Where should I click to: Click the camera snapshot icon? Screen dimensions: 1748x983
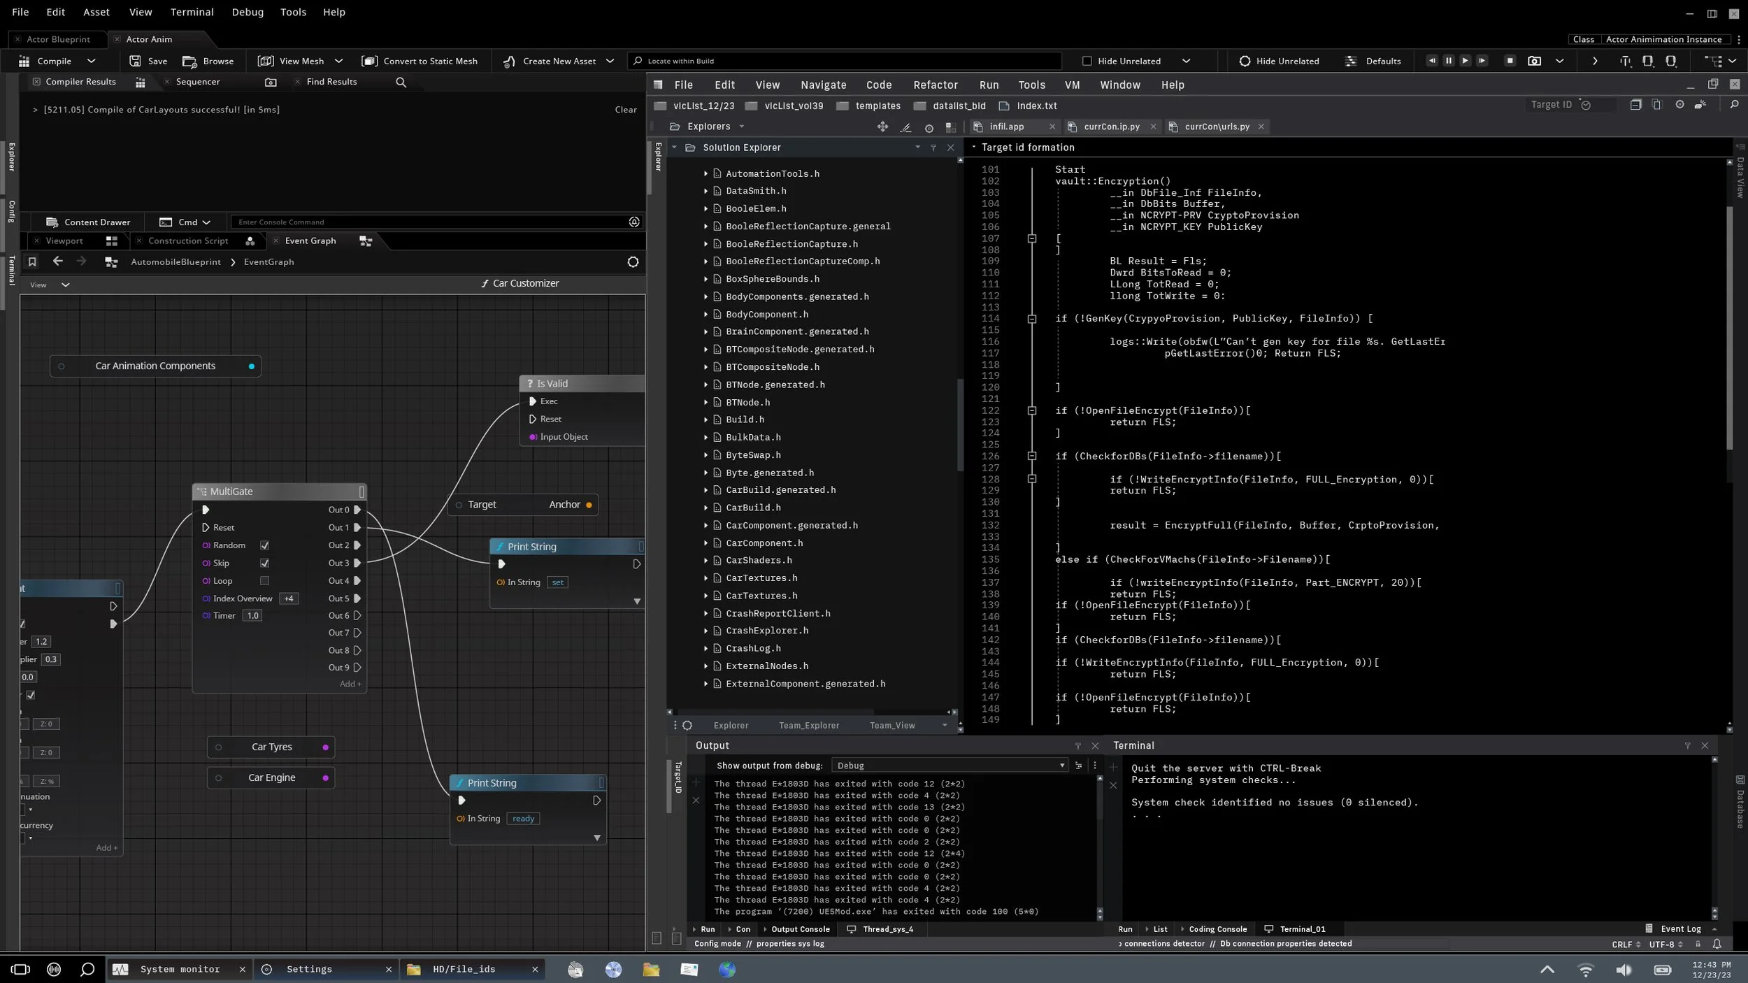(1534, 62)
